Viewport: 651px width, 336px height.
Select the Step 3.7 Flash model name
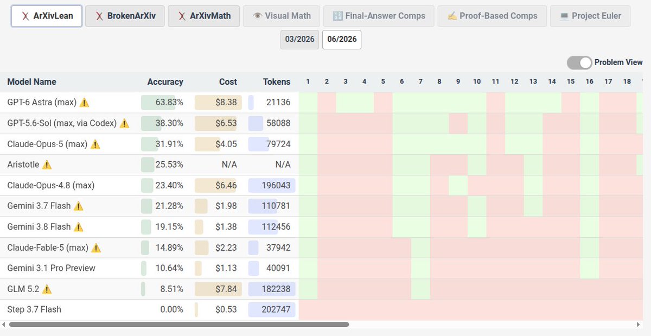[x=34, y=309]
